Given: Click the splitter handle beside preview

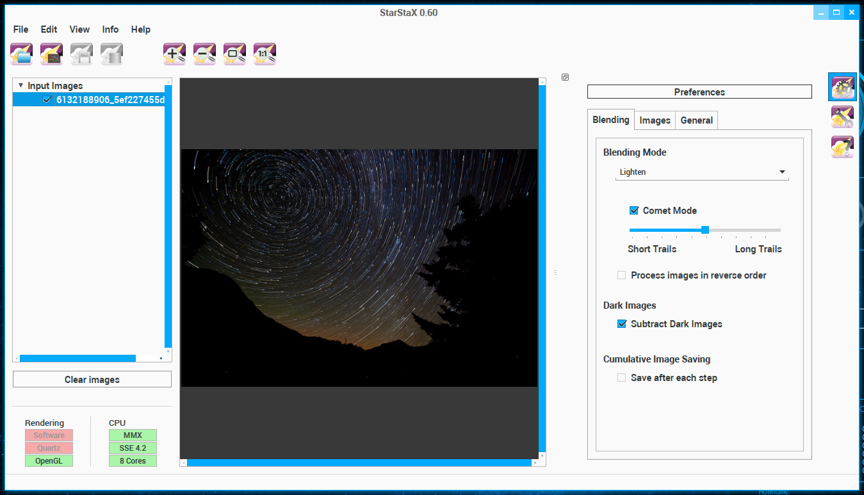Looking at the screenshot, I should 555,273.
